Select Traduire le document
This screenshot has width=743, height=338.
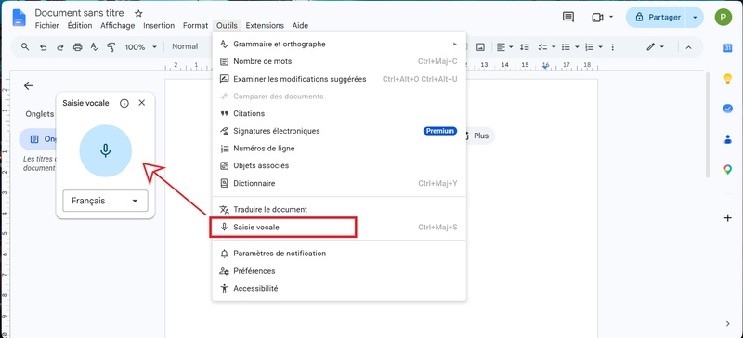point(339,209)
